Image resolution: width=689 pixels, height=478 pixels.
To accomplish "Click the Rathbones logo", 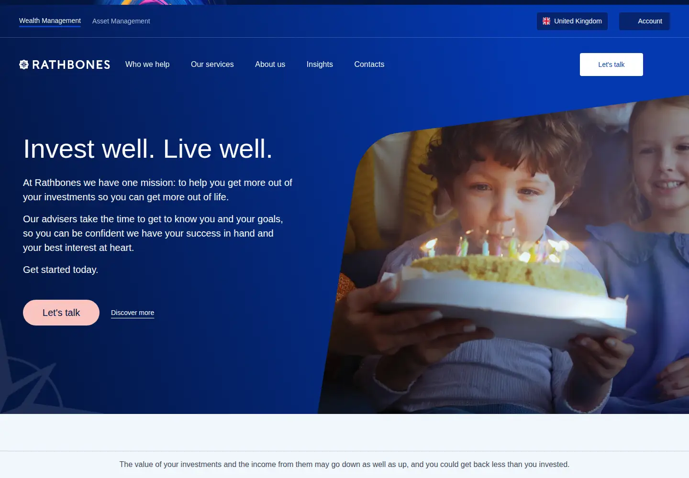I will tap(65, 65).
